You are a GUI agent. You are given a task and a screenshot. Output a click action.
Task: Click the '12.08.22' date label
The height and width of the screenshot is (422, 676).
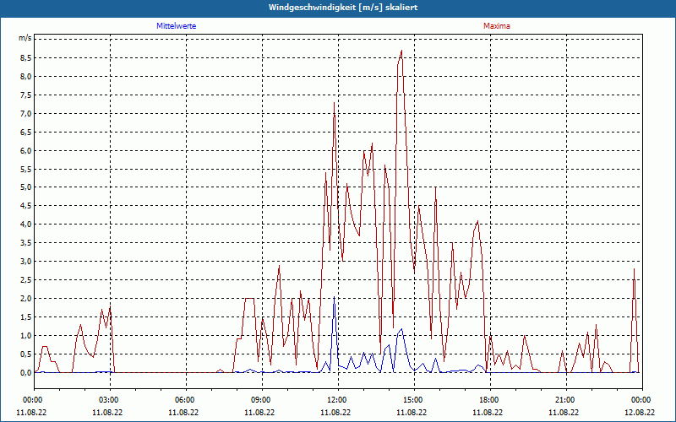point(640,413)
